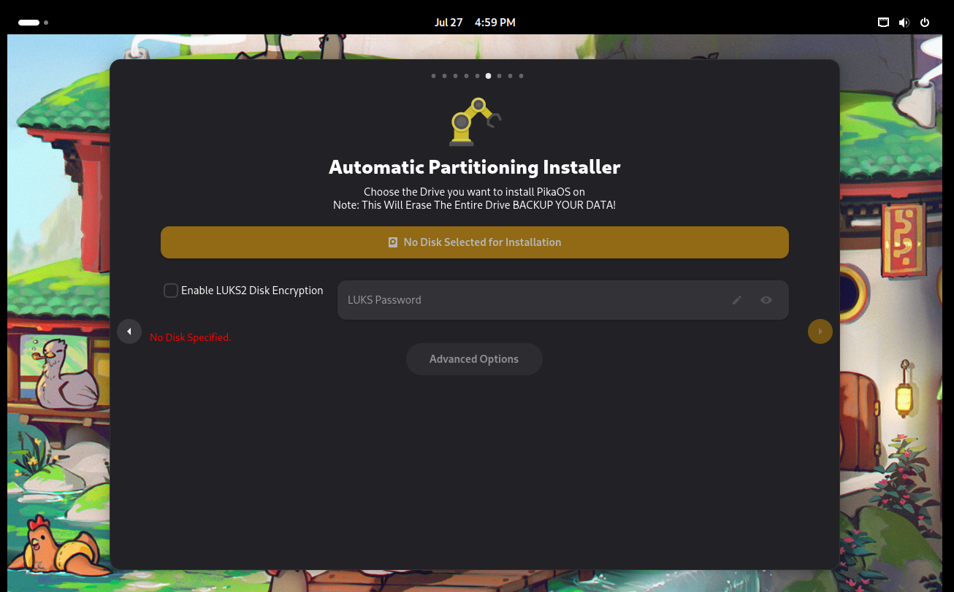Click the power icon in top bar
Viewport: 954px width, 592px height.
(925, 23)
